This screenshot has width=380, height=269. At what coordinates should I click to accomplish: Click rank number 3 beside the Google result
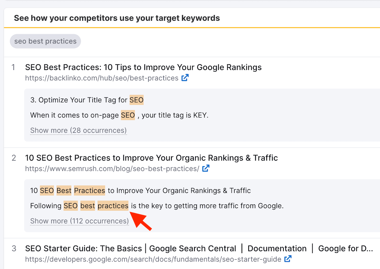pyautogui.click(x=14, y=248)
